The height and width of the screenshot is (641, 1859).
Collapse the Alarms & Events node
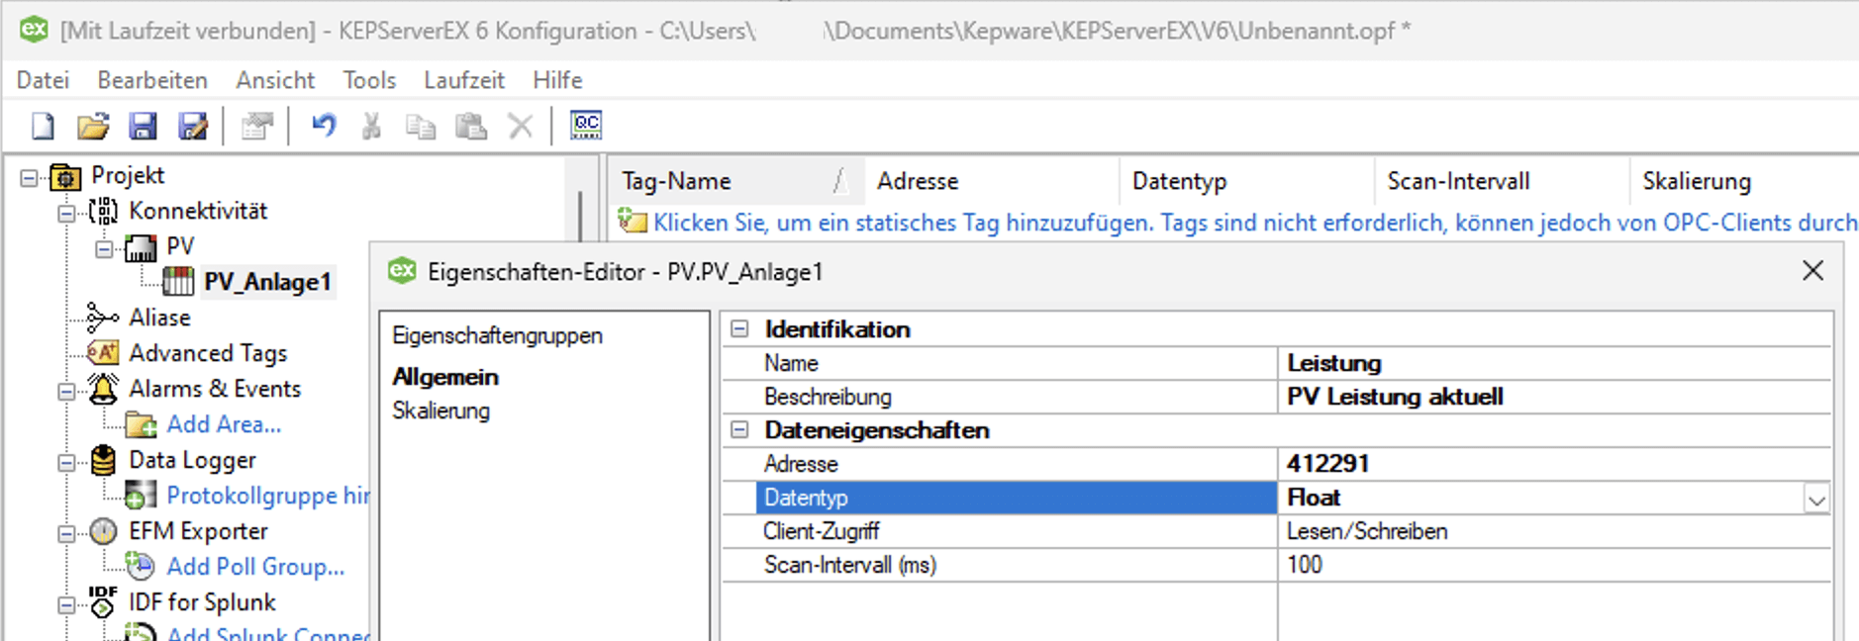coord(66,391)
